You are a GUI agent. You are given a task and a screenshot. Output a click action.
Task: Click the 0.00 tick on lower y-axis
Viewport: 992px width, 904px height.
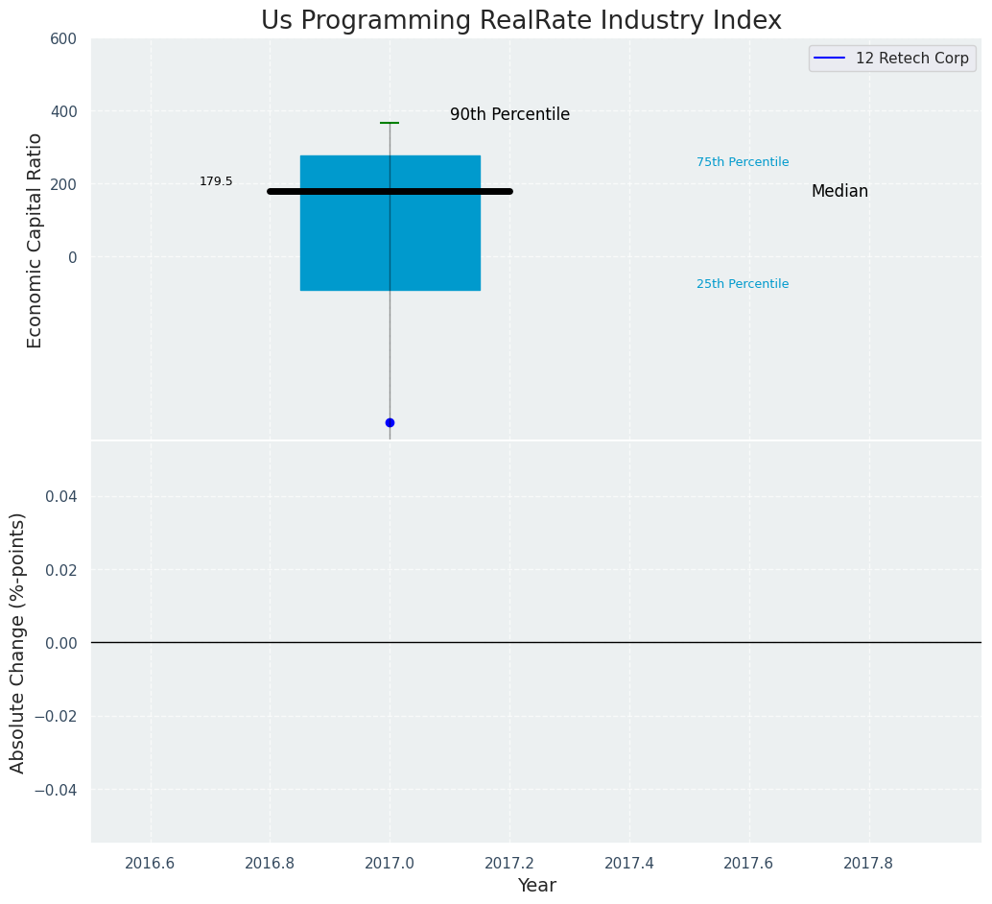pyautogui.click(x=60, y=643)
